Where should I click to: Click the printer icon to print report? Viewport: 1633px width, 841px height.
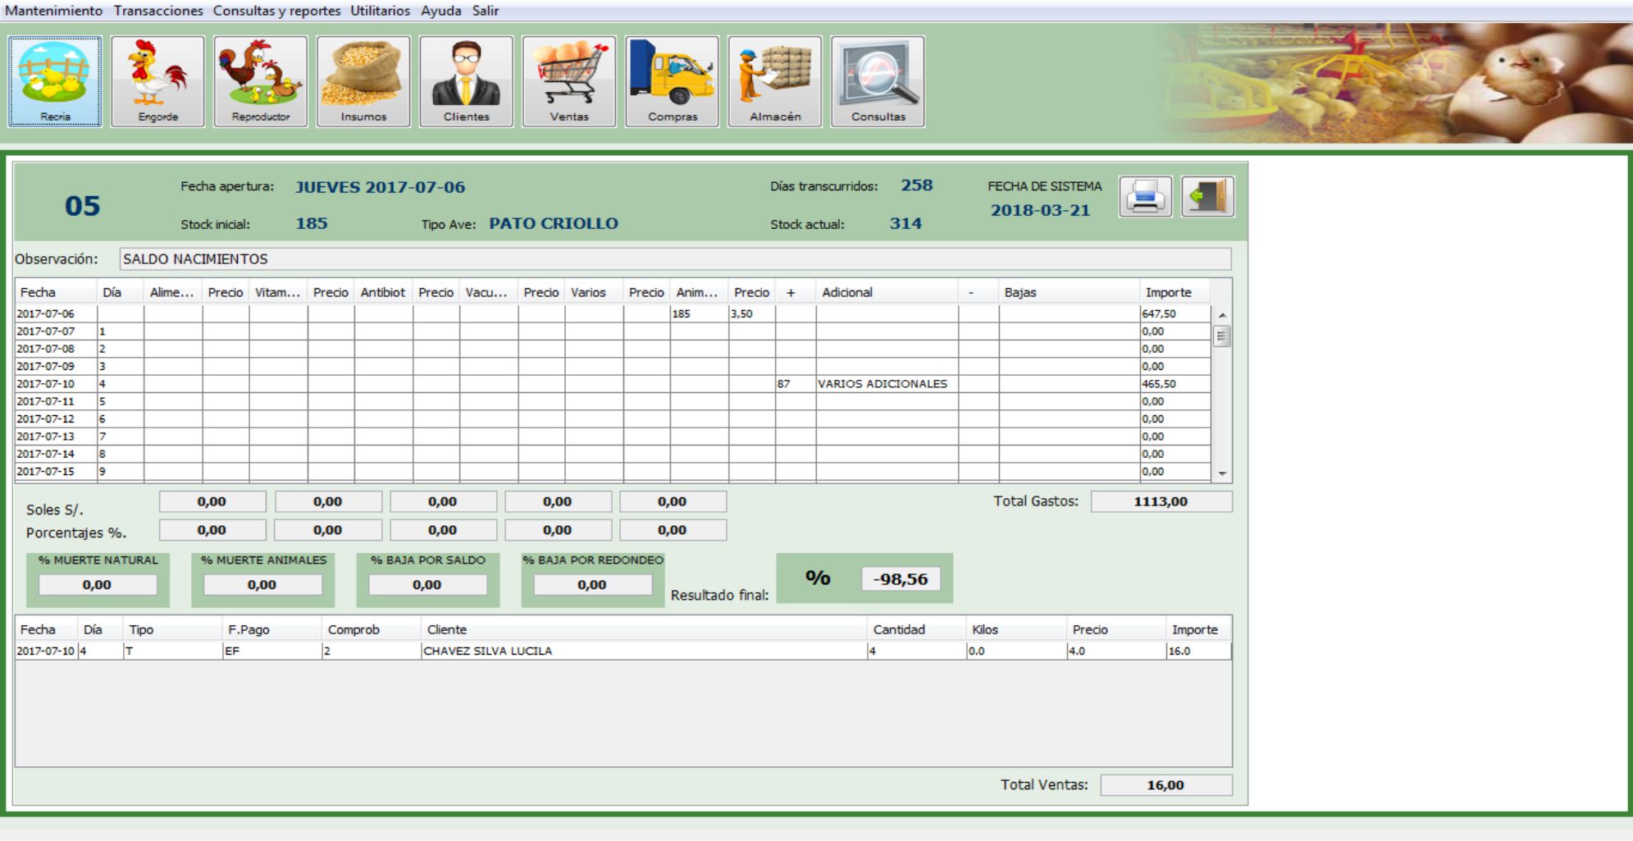point(1145,197)
